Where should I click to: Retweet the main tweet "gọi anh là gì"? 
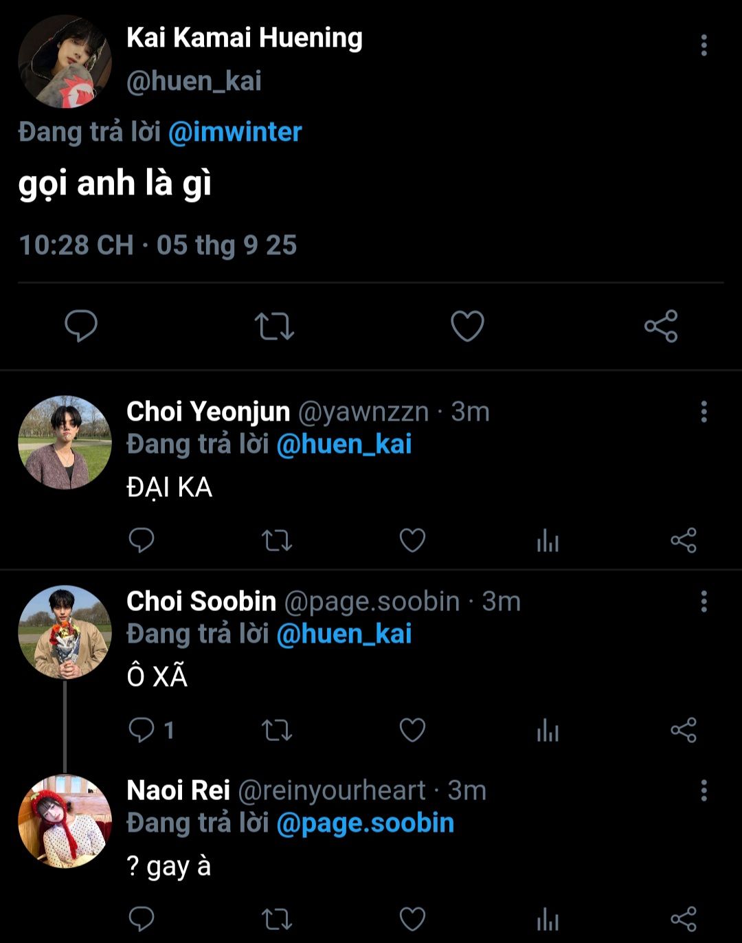tap(274, 326)
